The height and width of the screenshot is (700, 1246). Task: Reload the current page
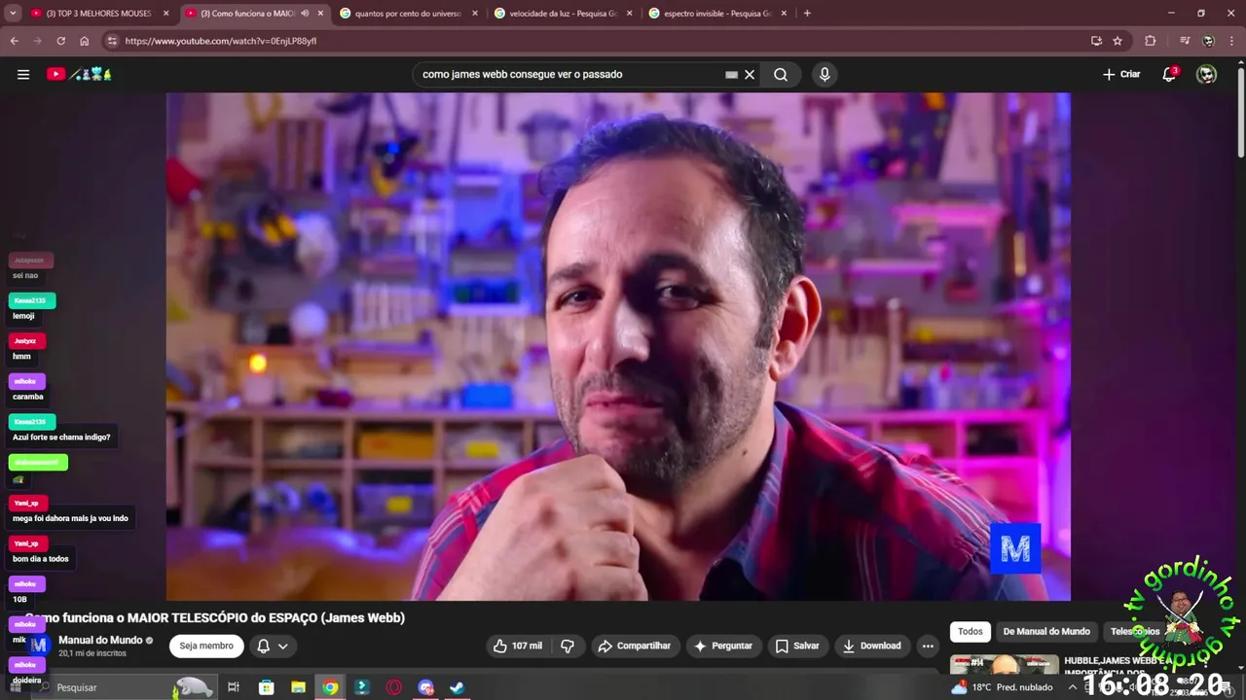(x=60, y=41)
